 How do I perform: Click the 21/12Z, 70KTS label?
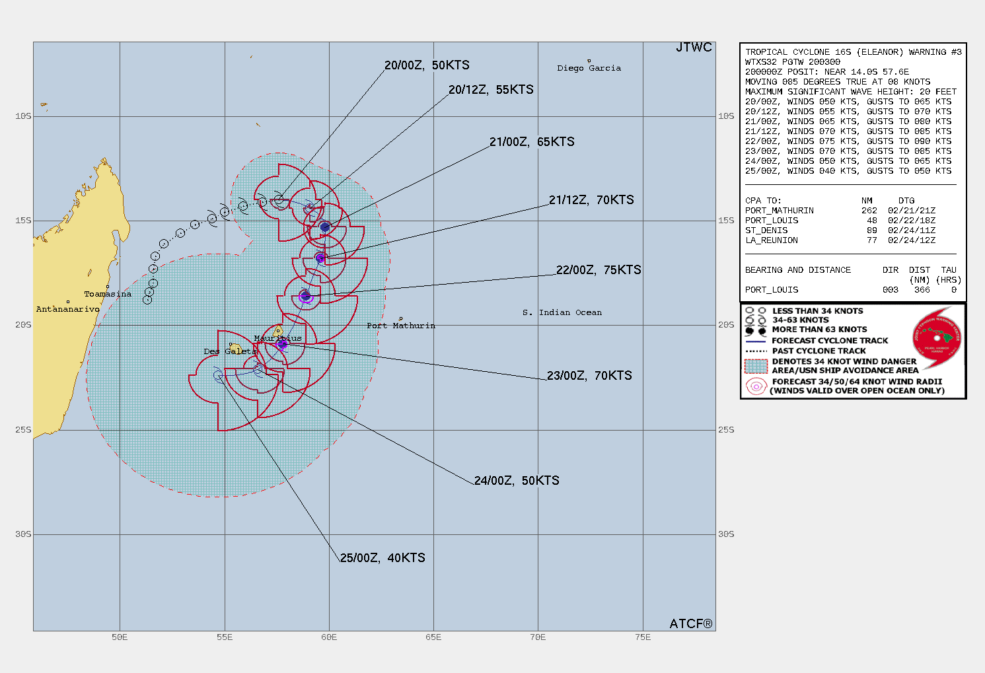[x=591, y=199]
